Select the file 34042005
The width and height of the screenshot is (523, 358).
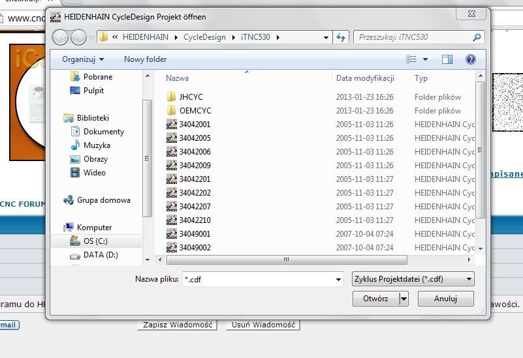click(188, 138)
